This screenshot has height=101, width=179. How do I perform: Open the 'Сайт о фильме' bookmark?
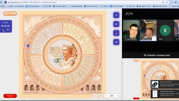click(91, 6)
